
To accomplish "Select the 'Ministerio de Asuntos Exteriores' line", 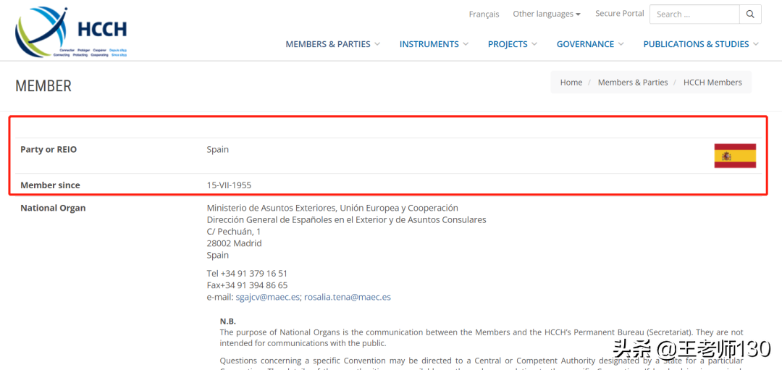I will tap(332, 207).
